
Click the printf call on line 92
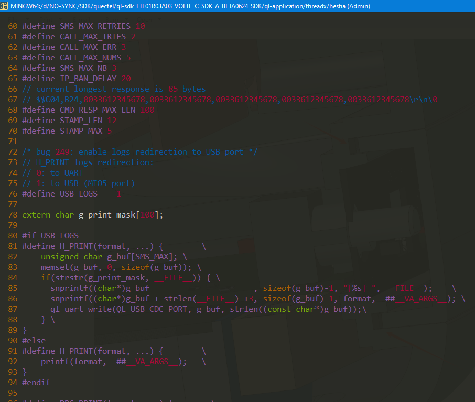point(55,362)
